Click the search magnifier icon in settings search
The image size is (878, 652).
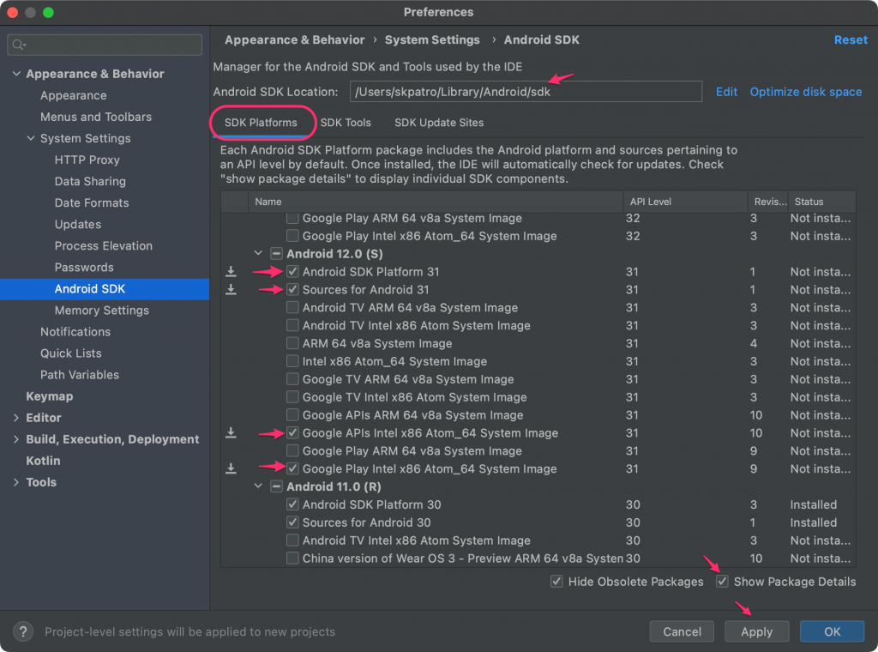click(x=20, y=45)
